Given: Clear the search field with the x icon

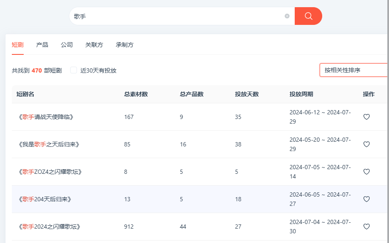Looking at the screenshot, I should pyautogui.click(x=287, y=16).
